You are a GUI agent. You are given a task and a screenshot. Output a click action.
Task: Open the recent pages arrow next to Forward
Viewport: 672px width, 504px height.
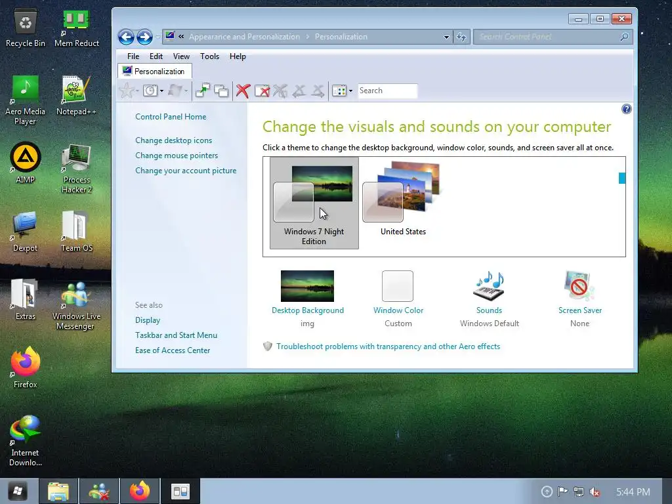[157, 37]
